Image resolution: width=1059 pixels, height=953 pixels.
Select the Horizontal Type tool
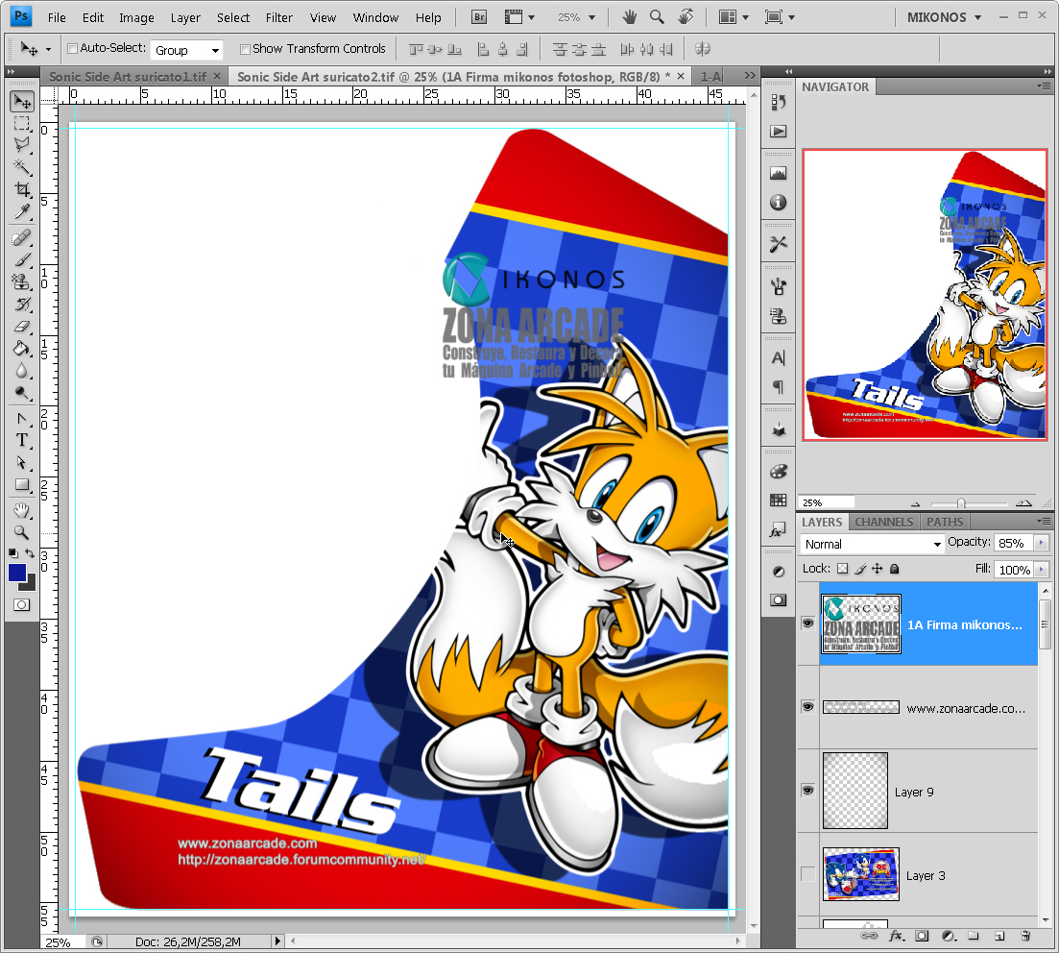tap(22, 441)
